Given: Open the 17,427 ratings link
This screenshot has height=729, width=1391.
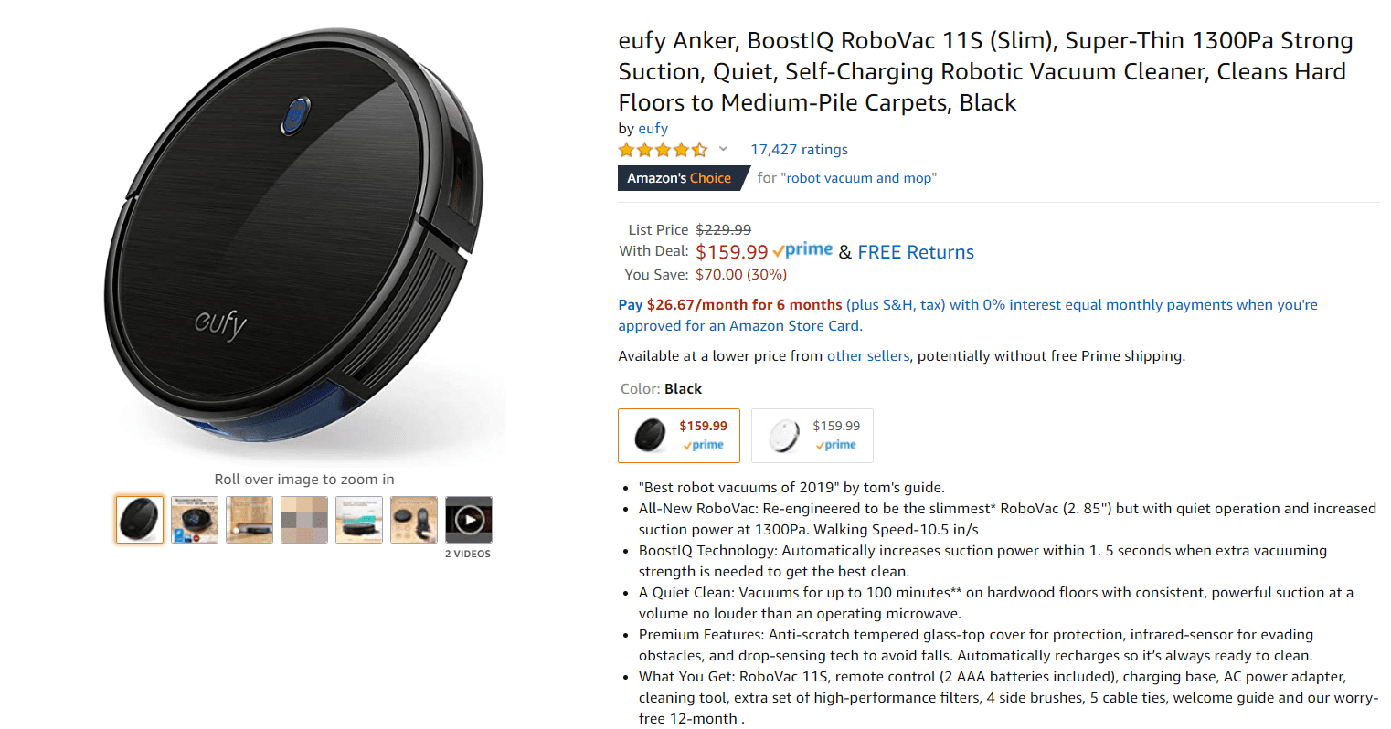Looking at the screenshot, I should click(799, 150).
